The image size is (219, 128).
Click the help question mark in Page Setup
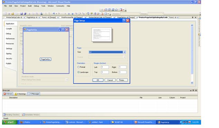point(124,20)
